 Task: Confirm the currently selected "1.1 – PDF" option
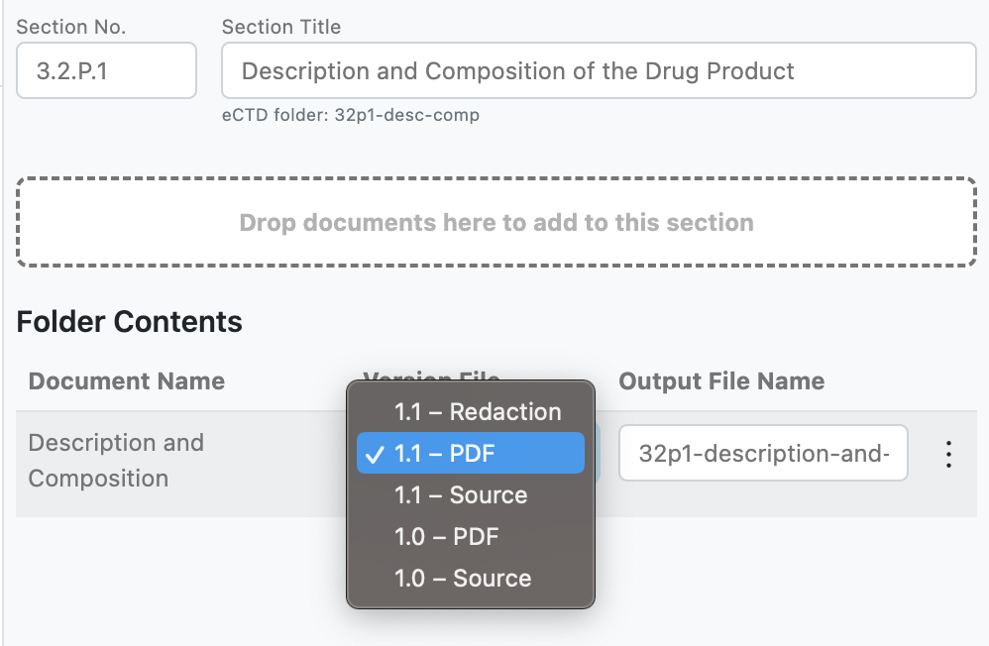[471, 453]
